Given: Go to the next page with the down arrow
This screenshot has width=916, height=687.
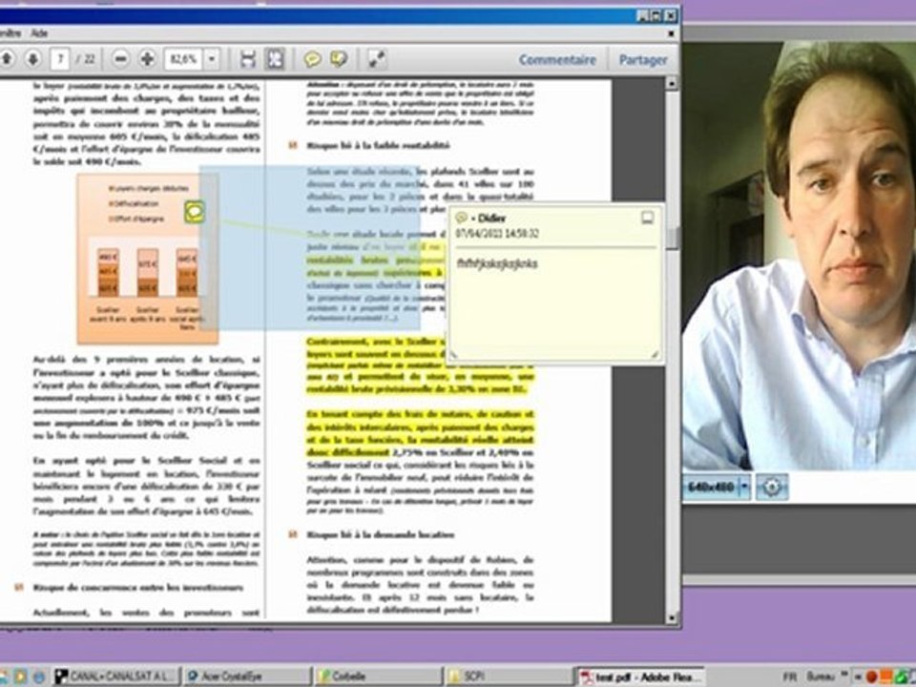Looking at the screenshot, I should pos(32,58).
